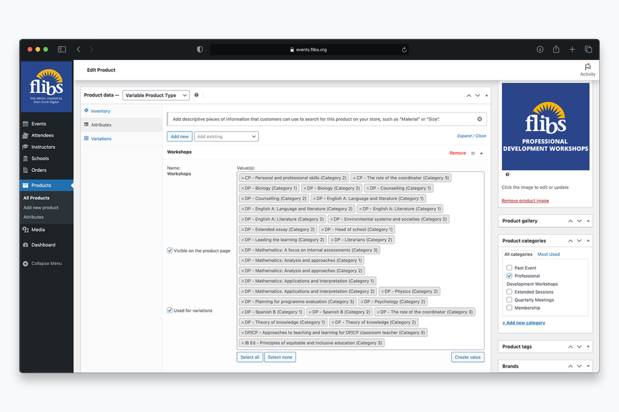Screen dimensions: 619x412
Task: Click the Safari sidebar toggle icon
Action: pyautogui.click(x=62, y=49)
